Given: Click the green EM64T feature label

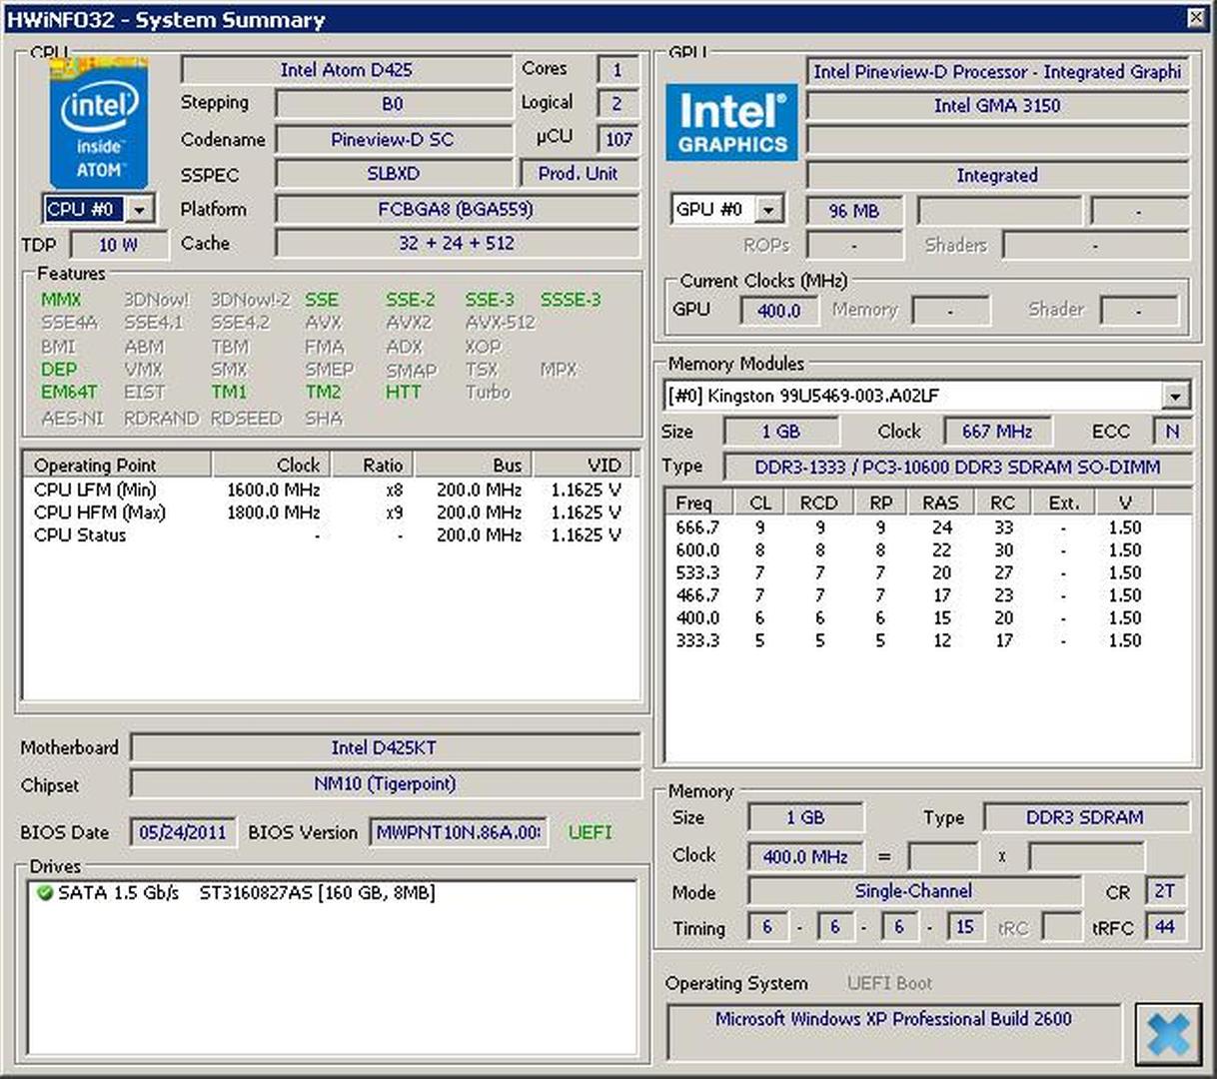Looking at the screenshot, I should 69,393.
